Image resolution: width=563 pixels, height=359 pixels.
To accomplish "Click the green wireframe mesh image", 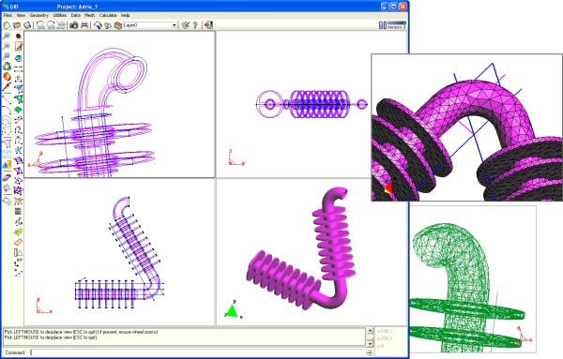I will click(472, 279).
